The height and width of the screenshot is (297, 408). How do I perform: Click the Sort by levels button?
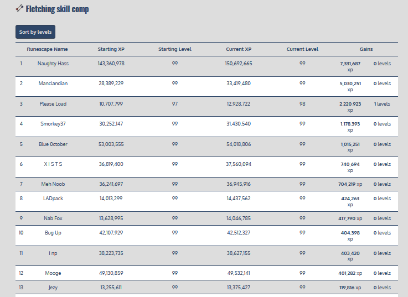point(35,32)
